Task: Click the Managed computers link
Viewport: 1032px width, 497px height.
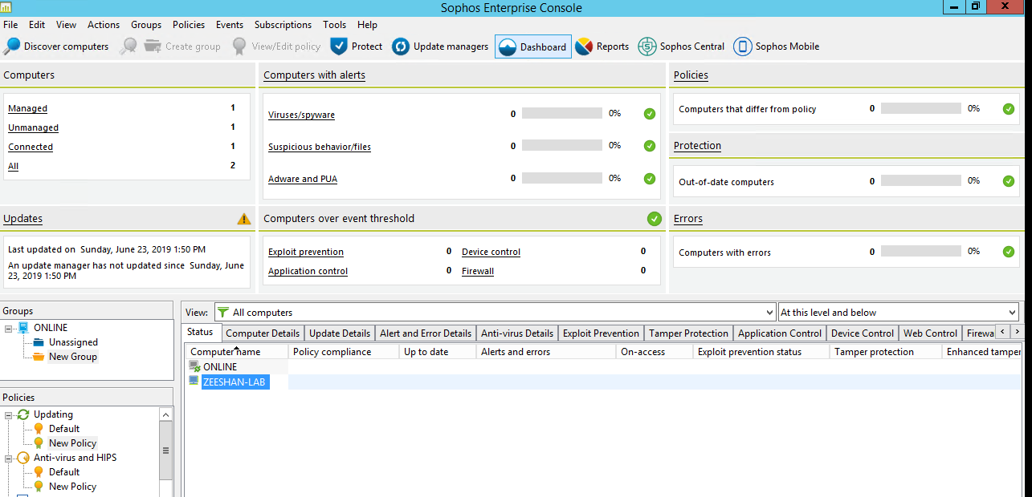Action: click(27, 108)
